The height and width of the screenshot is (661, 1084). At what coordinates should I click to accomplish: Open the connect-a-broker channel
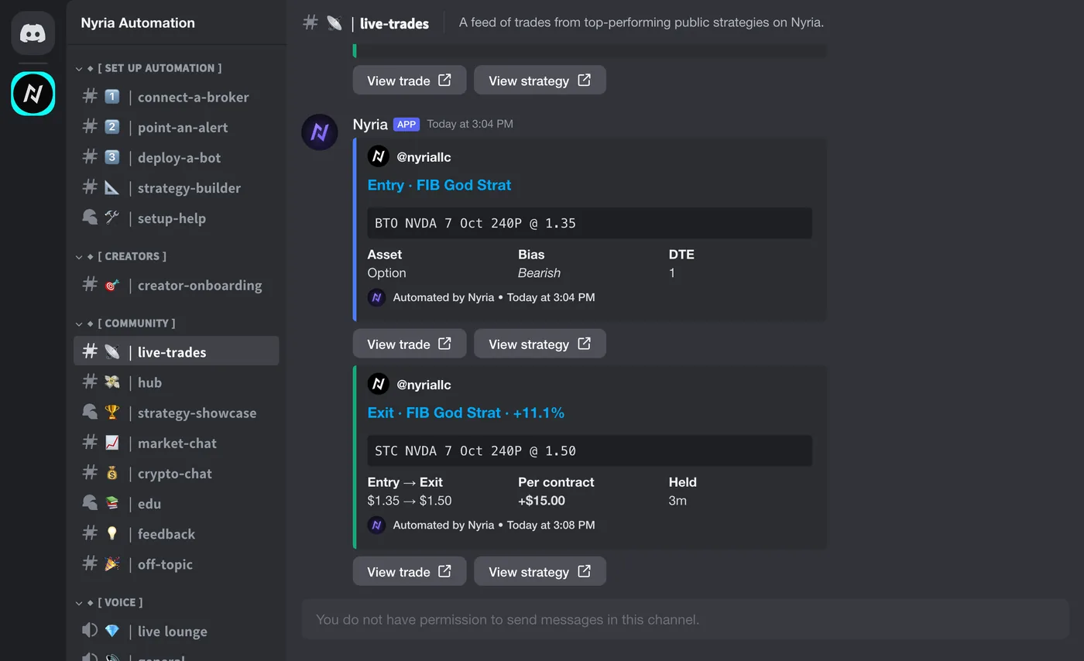click(177, 97)
